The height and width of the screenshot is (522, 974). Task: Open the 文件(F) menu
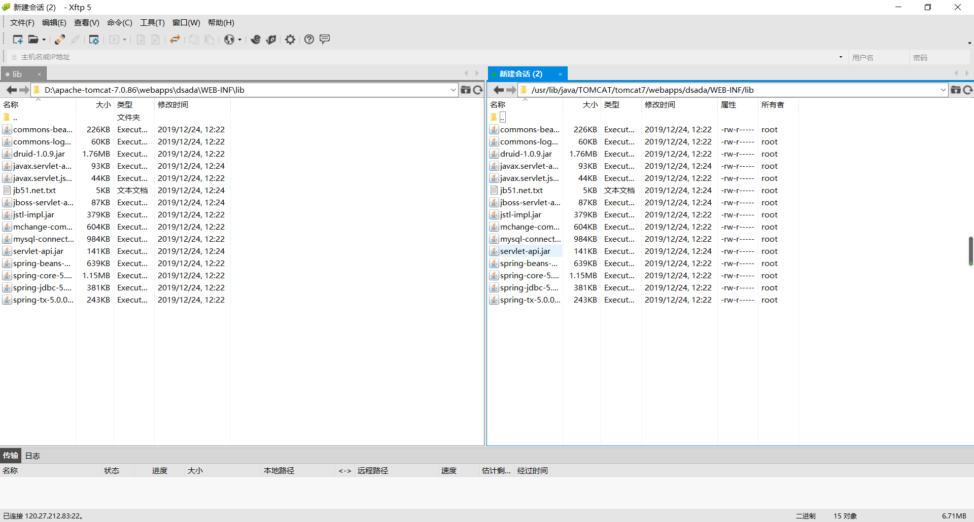tap(22, 22)
